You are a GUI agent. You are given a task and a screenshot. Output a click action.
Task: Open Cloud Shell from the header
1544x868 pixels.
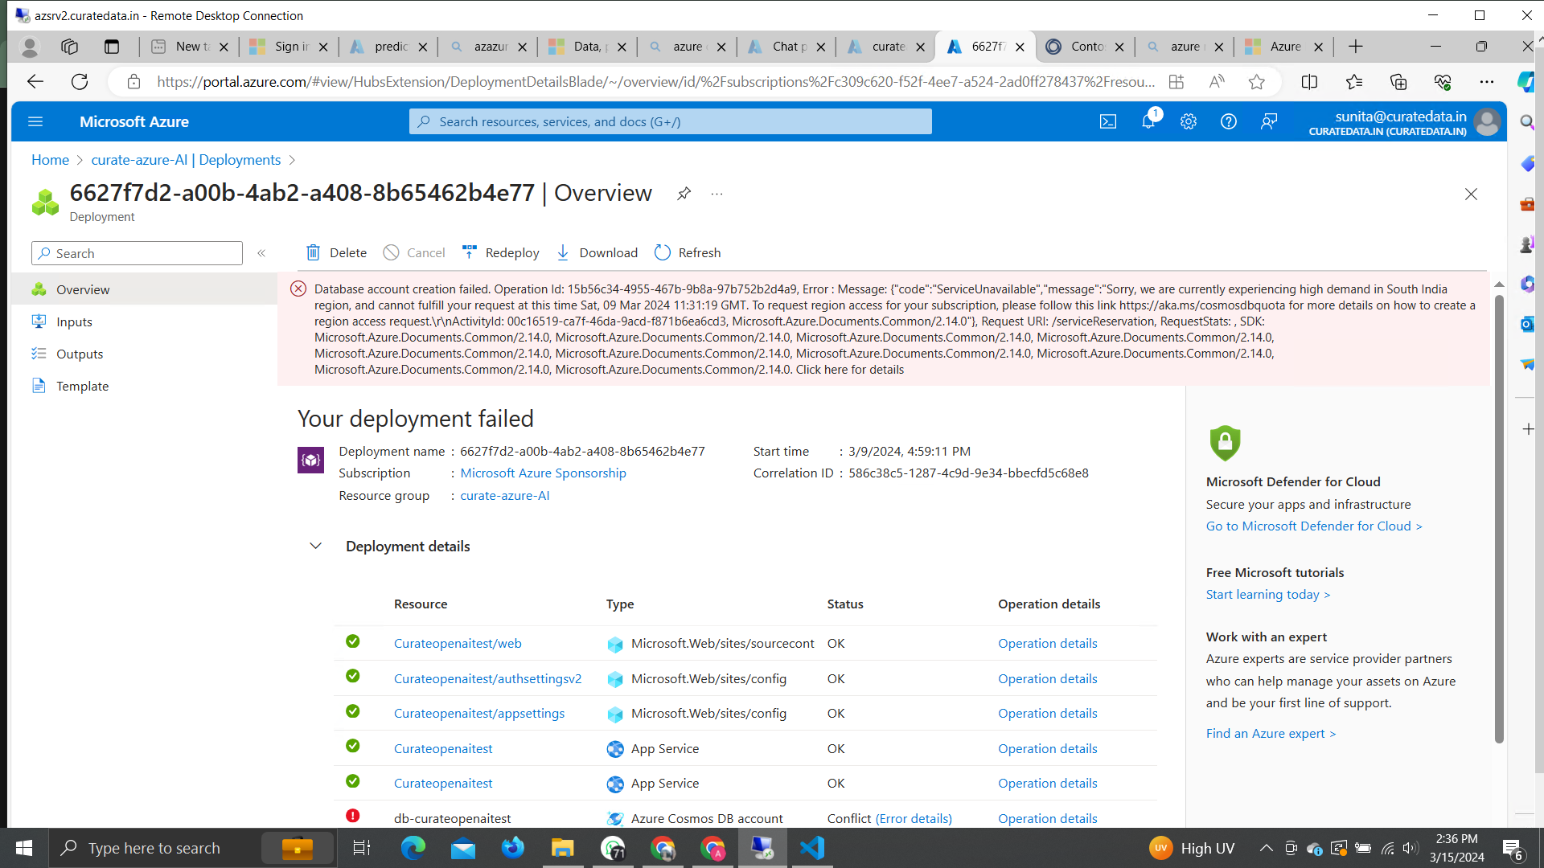point(1108,121)
